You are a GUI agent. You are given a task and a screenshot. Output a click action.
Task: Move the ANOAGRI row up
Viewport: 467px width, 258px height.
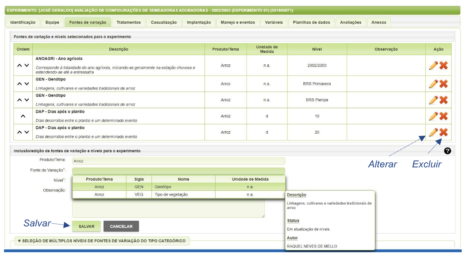[19, 65]
